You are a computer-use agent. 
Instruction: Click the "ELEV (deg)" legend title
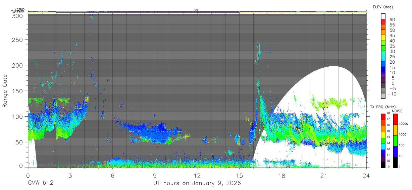click(x=382, y=7)
